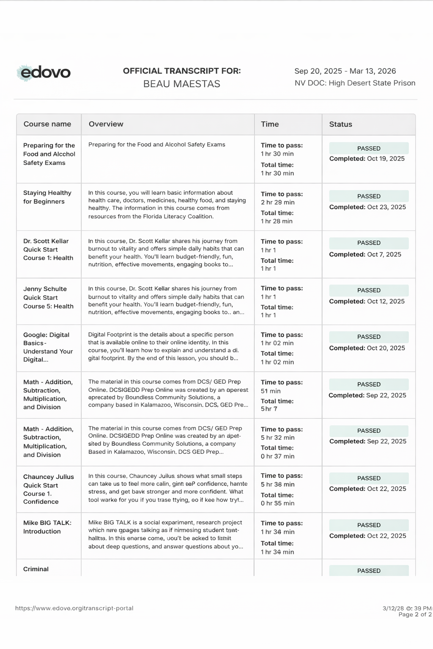
Task: Click the "Overview" column header
Action: tap(106, 124)
